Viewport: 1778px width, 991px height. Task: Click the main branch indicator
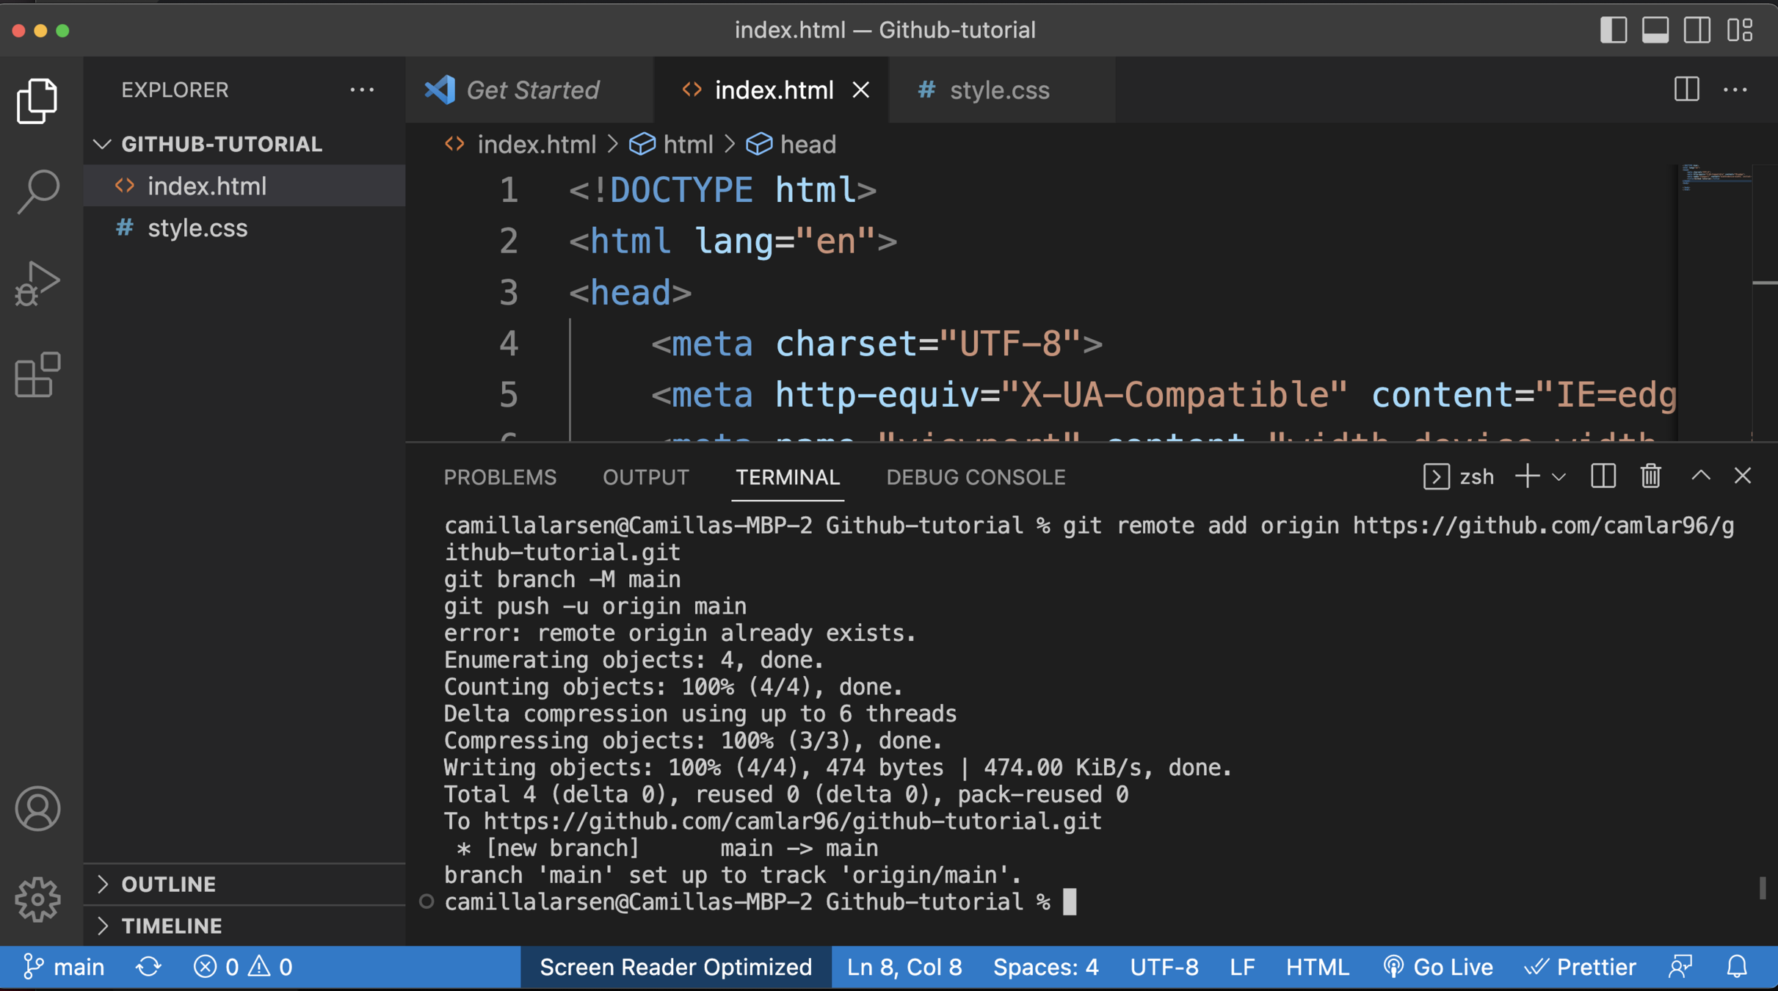coord(65,967)
